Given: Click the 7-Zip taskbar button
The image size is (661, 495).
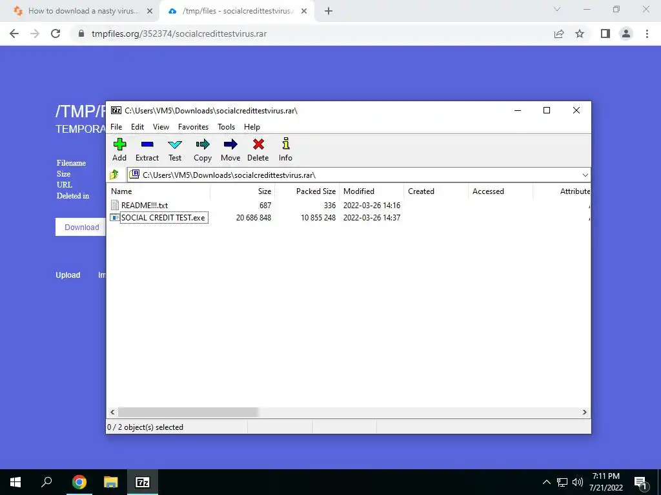Looking at the screenshot, I should tap(143, 482).
